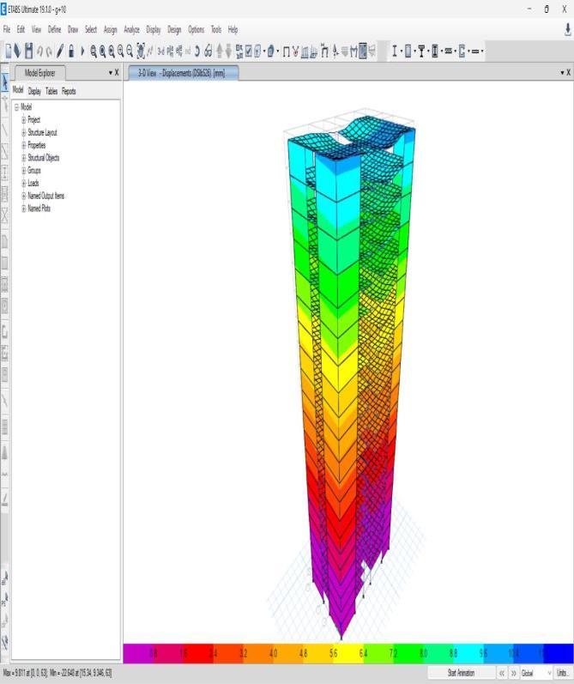This screenshot has height=684, width=574.
Task: Click the pencil refresh/edit icon
Action: point(60,51)
